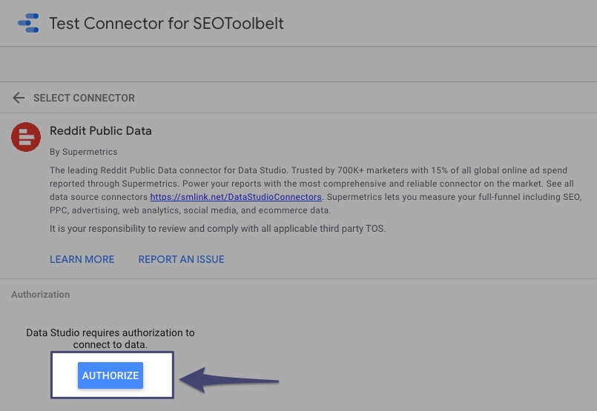This screenshot has height=411, width=597.
Task: Select the Reddit Public Data heading
Action: (x=101, y=131)
